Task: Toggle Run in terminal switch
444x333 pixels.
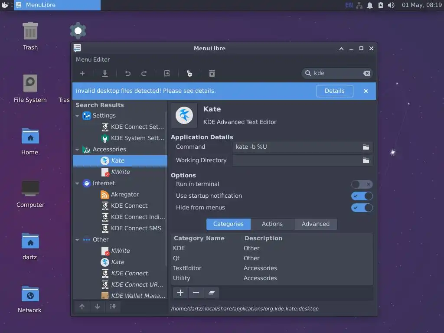Action: (362, 184)
